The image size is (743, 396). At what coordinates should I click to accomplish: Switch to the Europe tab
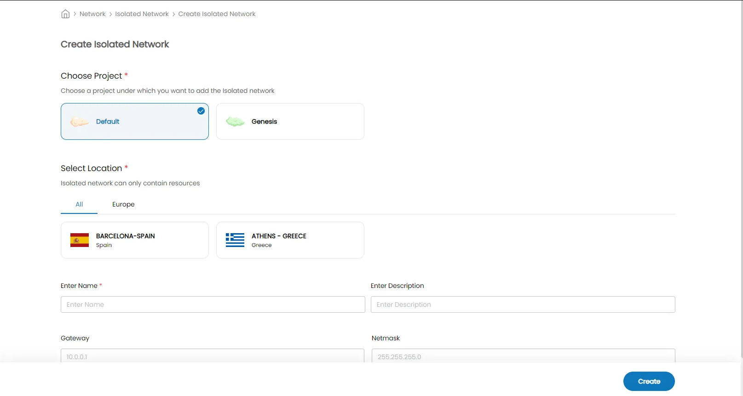[x=123, y=204]
